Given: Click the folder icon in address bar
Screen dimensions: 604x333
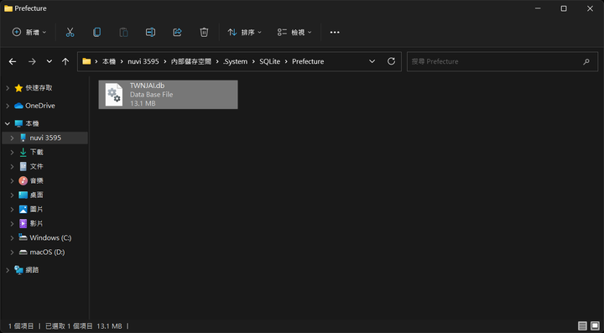Looking at the screenshot, I should [86, 61].
